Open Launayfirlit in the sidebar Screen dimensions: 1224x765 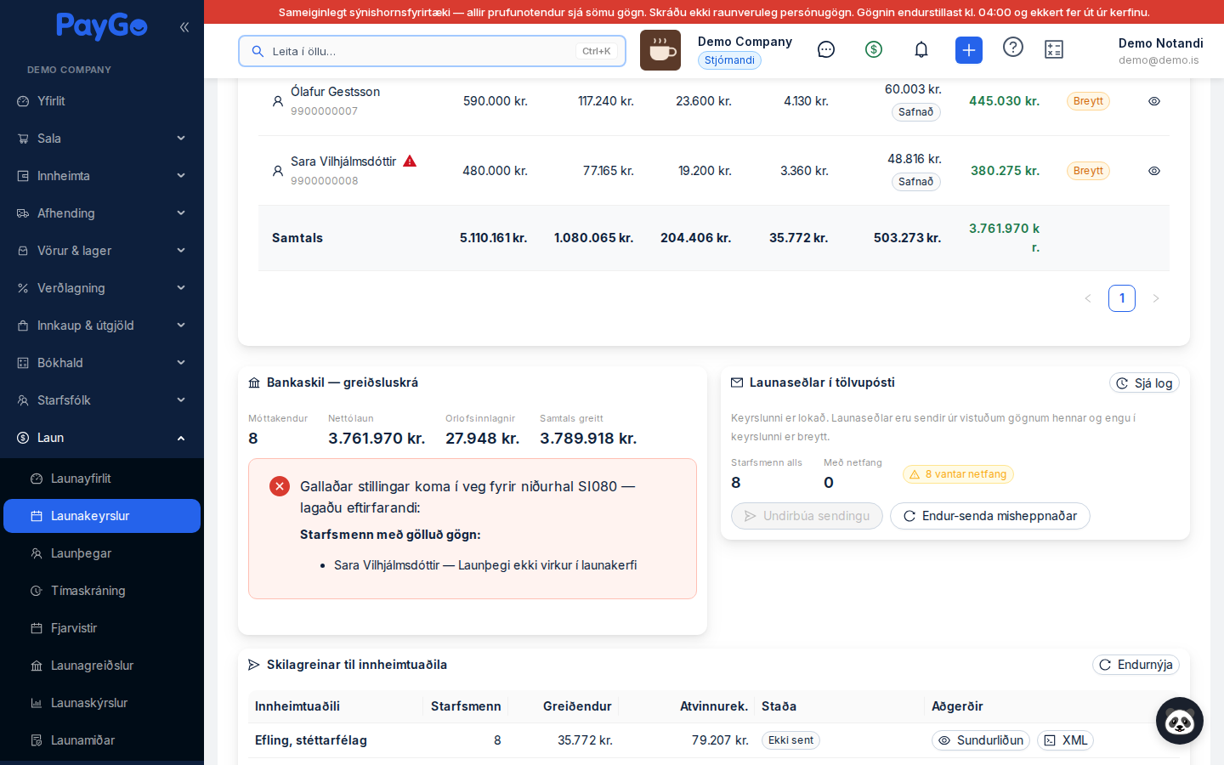(x=102, y=479)
